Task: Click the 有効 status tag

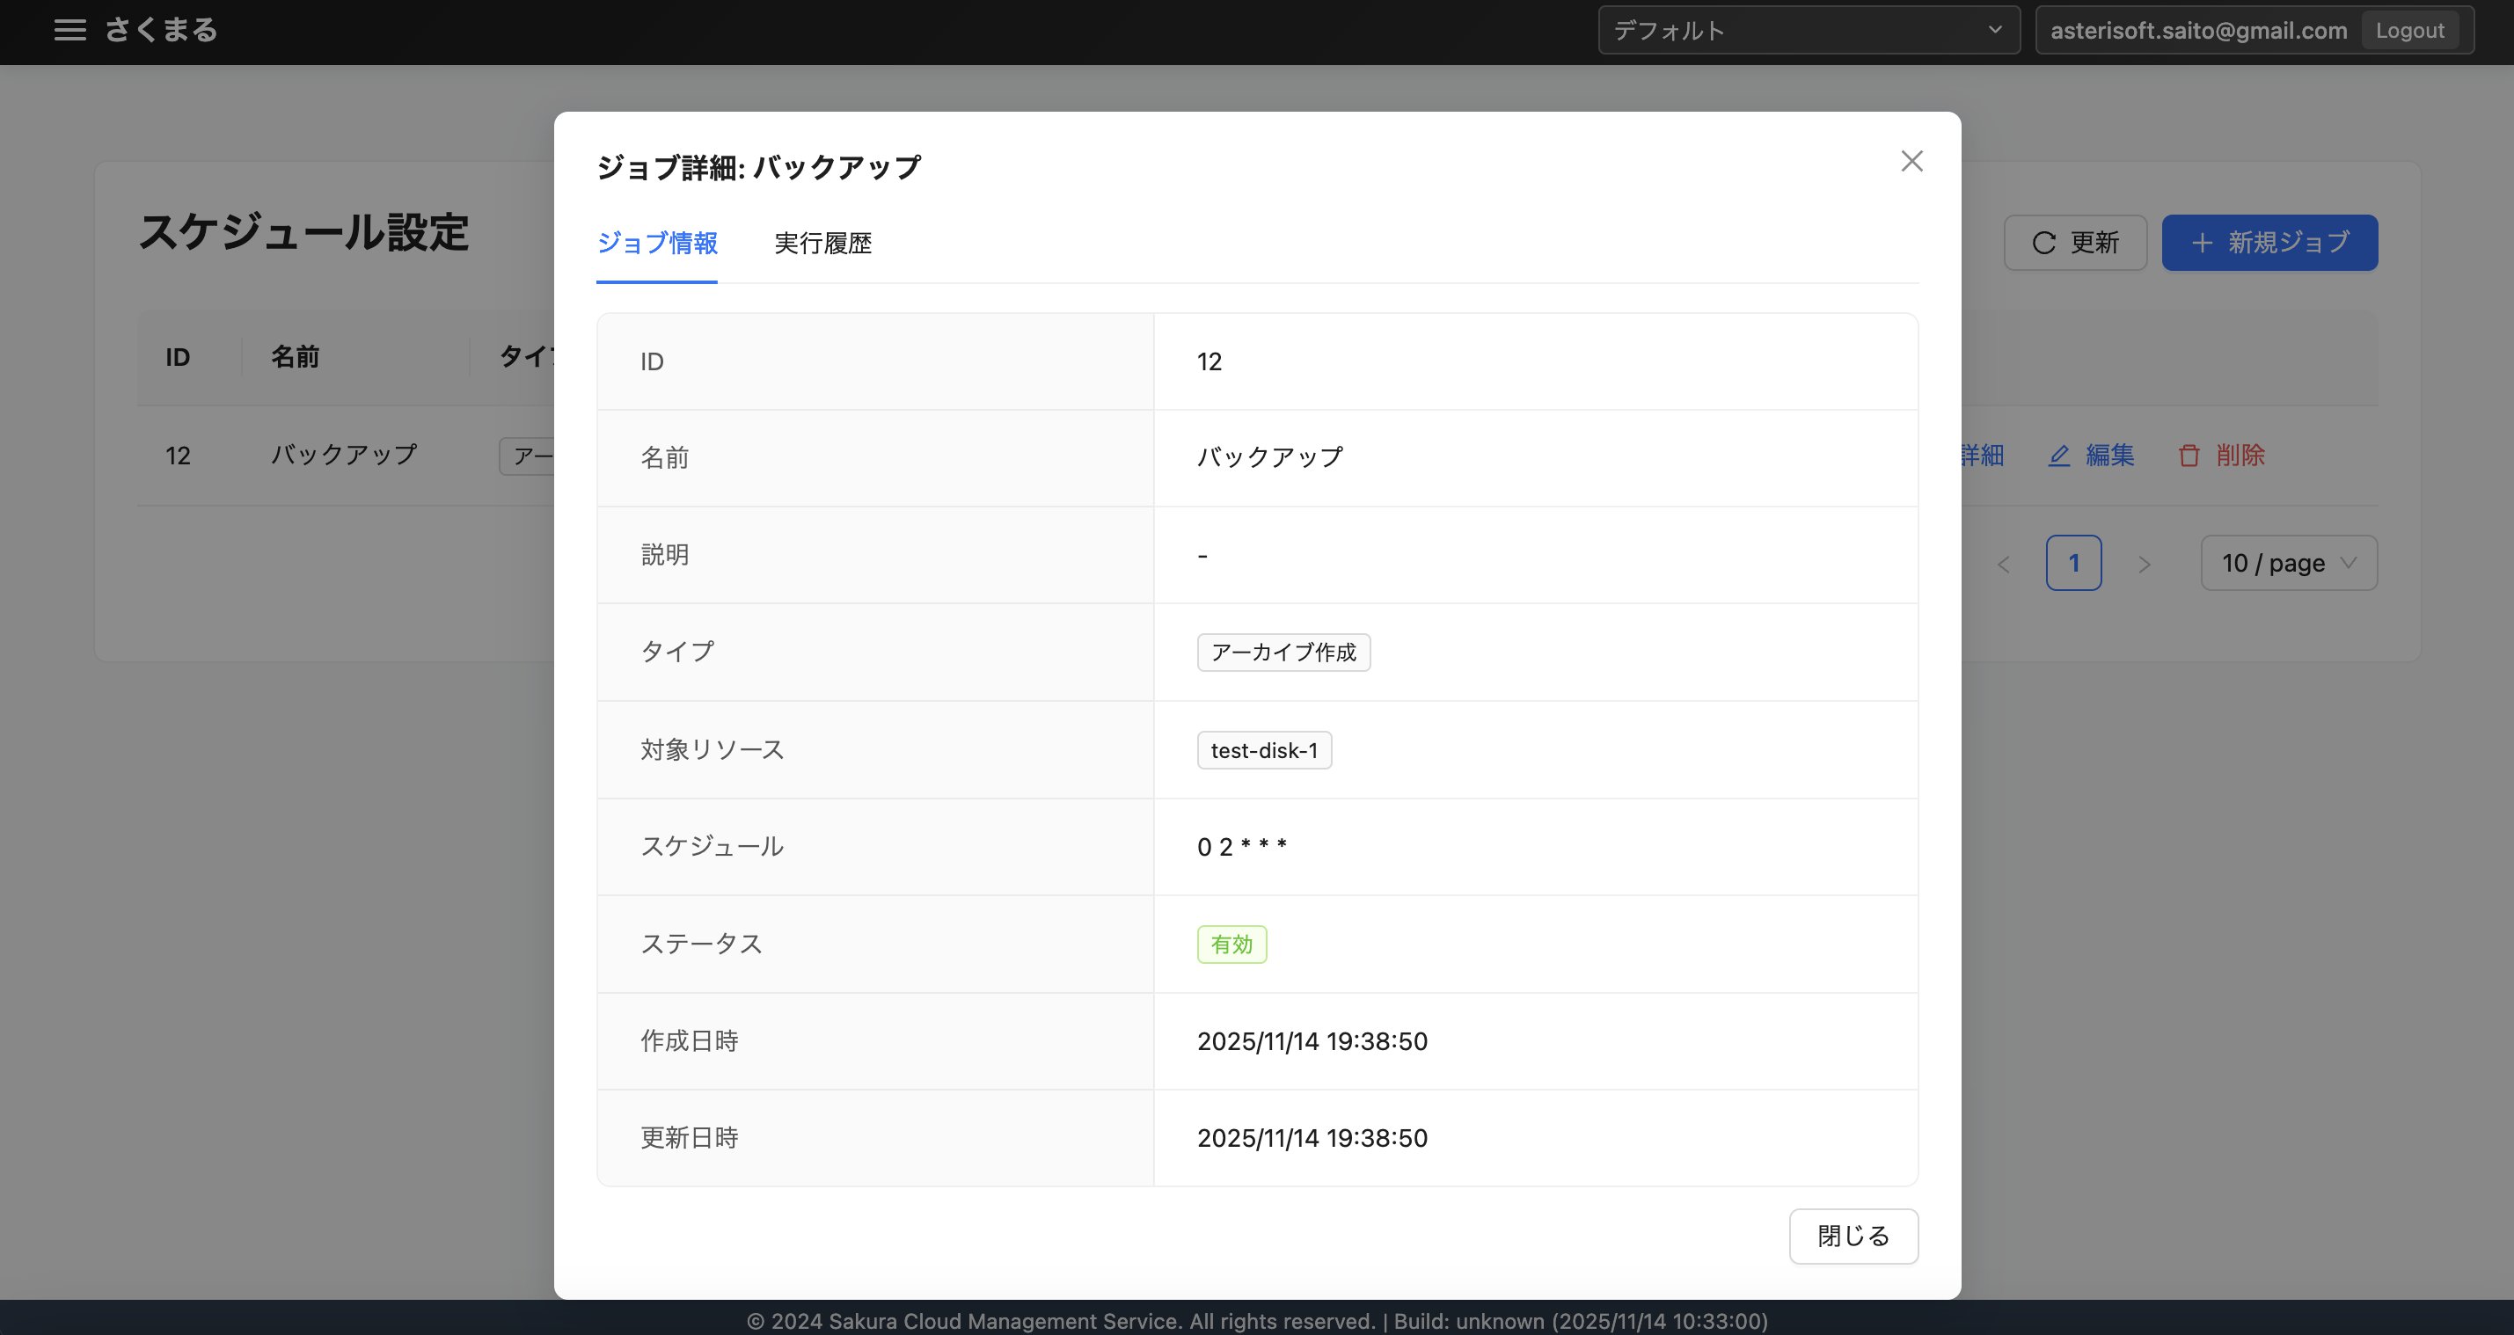Action: [x=1231, y=945]
